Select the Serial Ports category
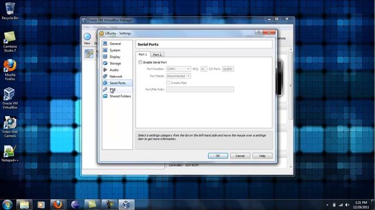This screenshot has width=375, height=210. (117, 83)
